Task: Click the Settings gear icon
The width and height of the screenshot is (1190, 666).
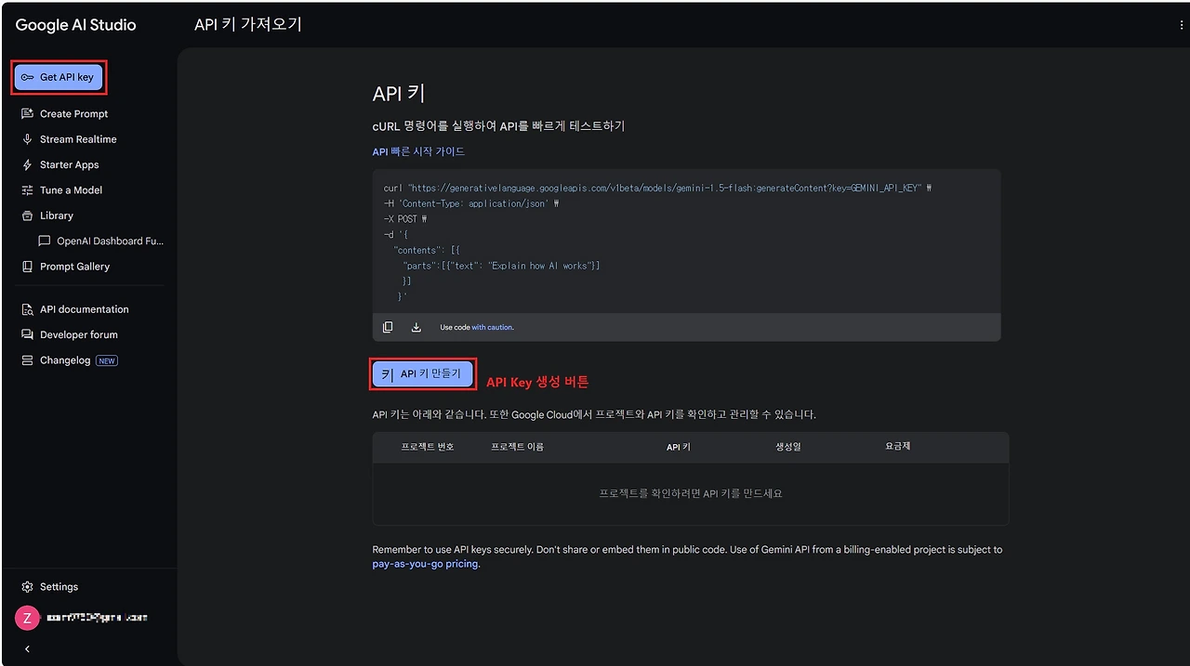Action: tap(27, 587)
